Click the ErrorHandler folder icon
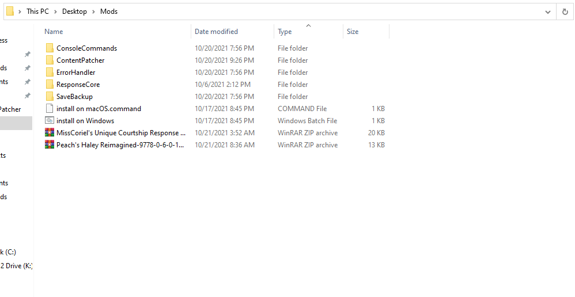Viewport: 575px width, 297px height. (x=50, y=73)
